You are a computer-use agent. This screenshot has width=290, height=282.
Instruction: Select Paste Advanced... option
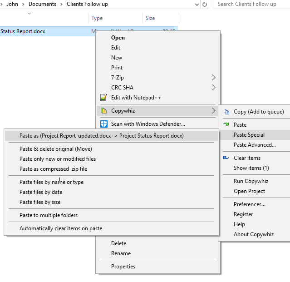pos(255,145)
